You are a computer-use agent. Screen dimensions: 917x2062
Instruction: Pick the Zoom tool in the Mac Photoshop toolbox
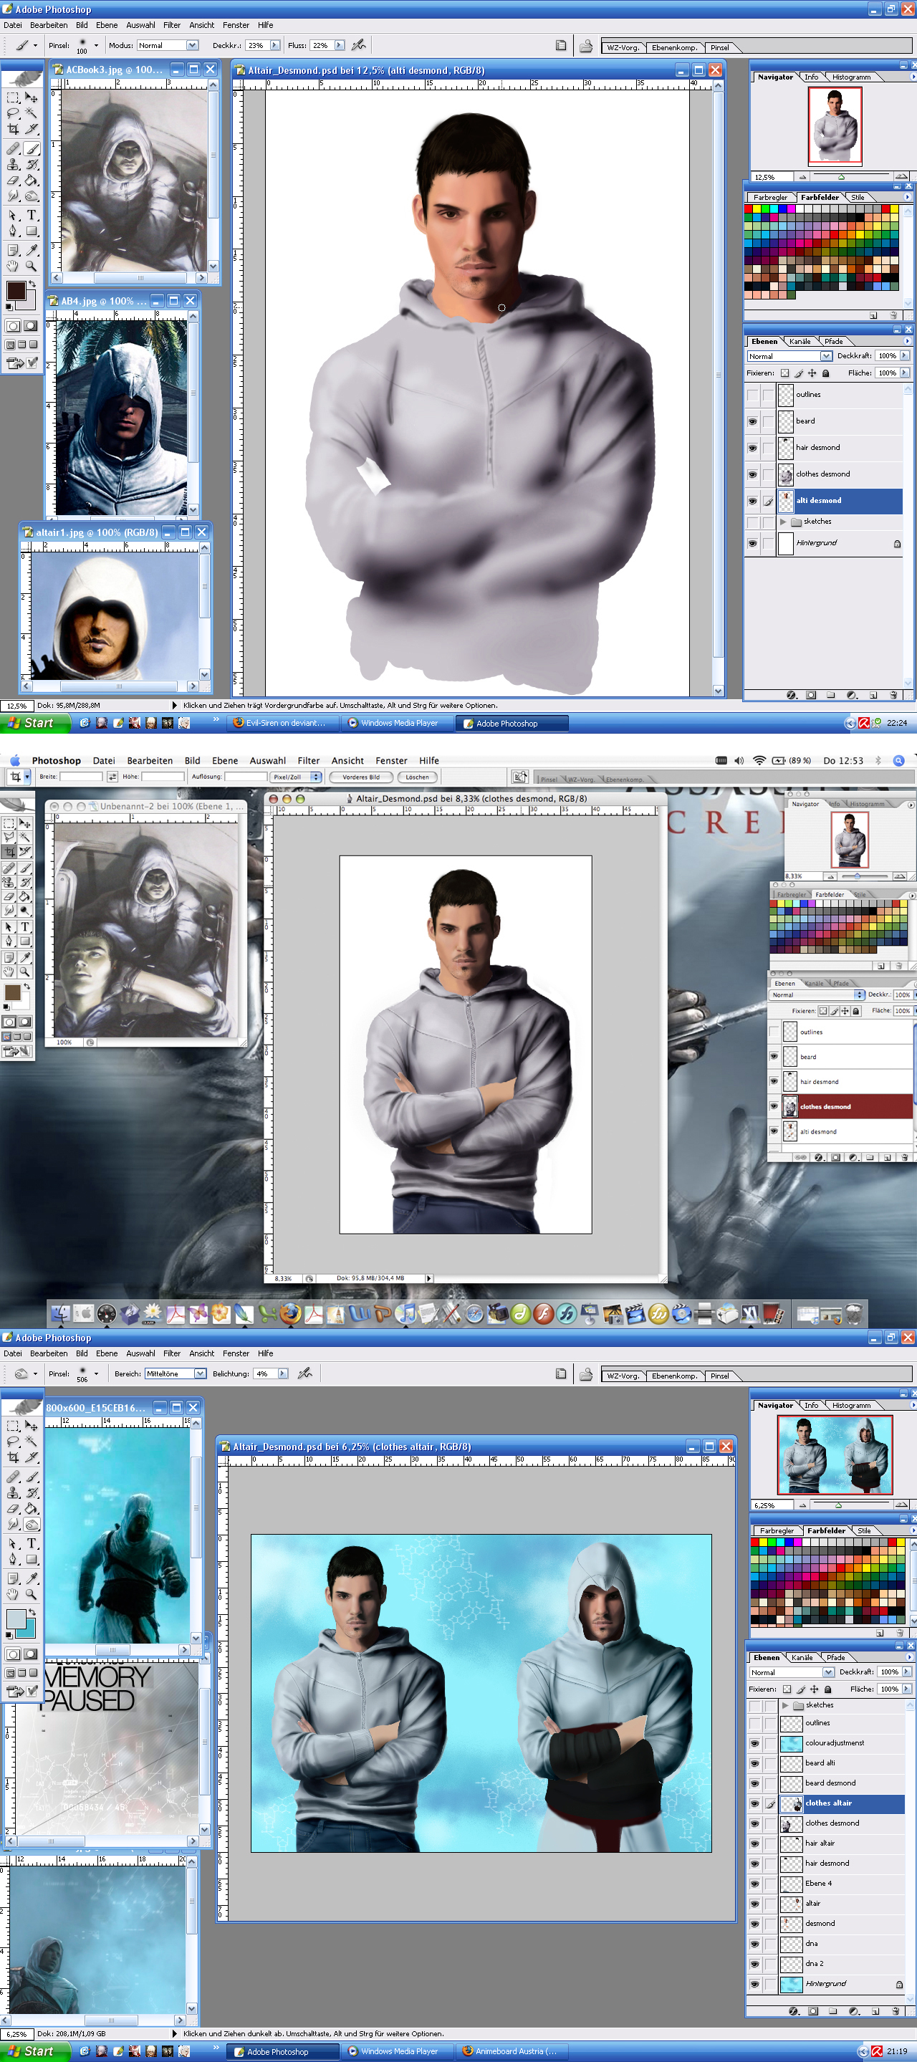(25, 972)
